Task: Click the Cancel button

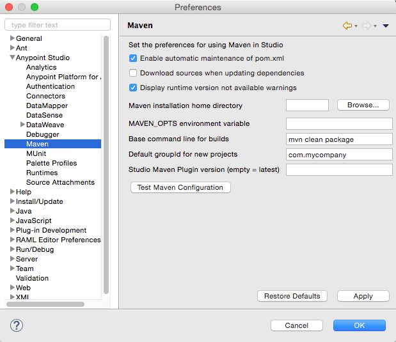Action: click(x=297, y=325)
